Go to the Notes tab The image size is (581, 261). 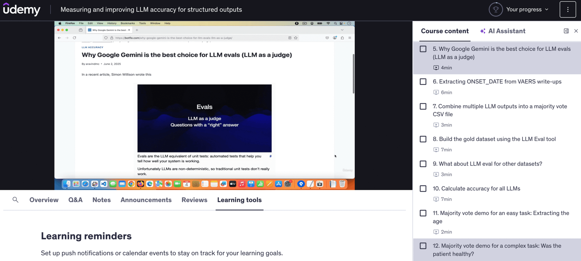coord(102,200)
